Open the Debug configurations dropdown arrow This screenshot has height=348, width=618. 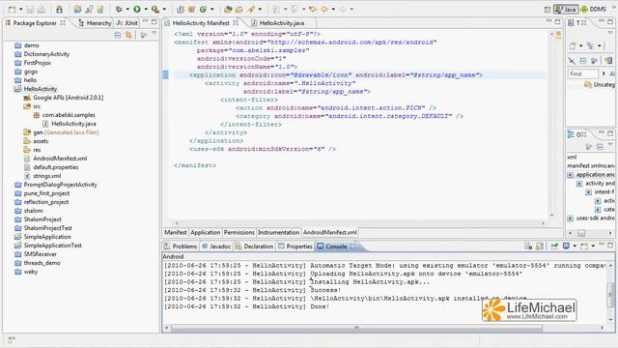127,9
